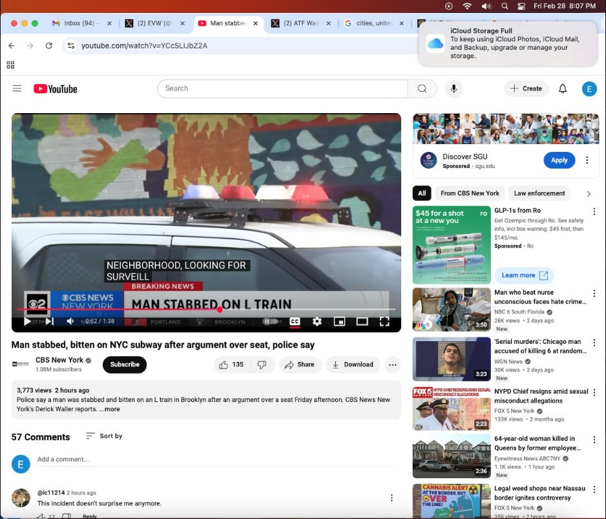Open the 64-year-old woman killed video thumbnail
The height and width of the screenshot is (519, 606).
coord(452,456)
